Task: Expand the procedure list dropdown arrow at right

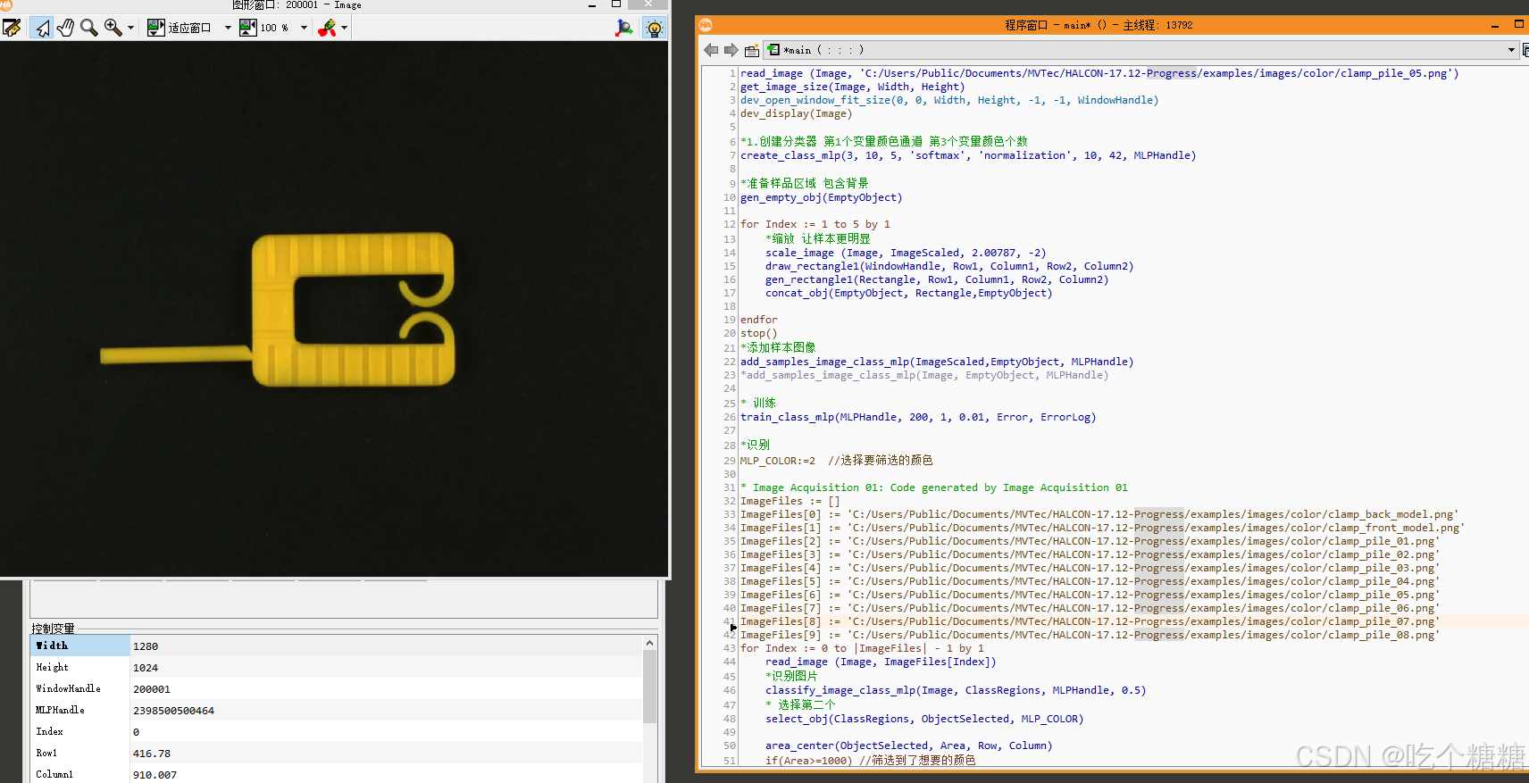Action: (x=1511, y=50)
